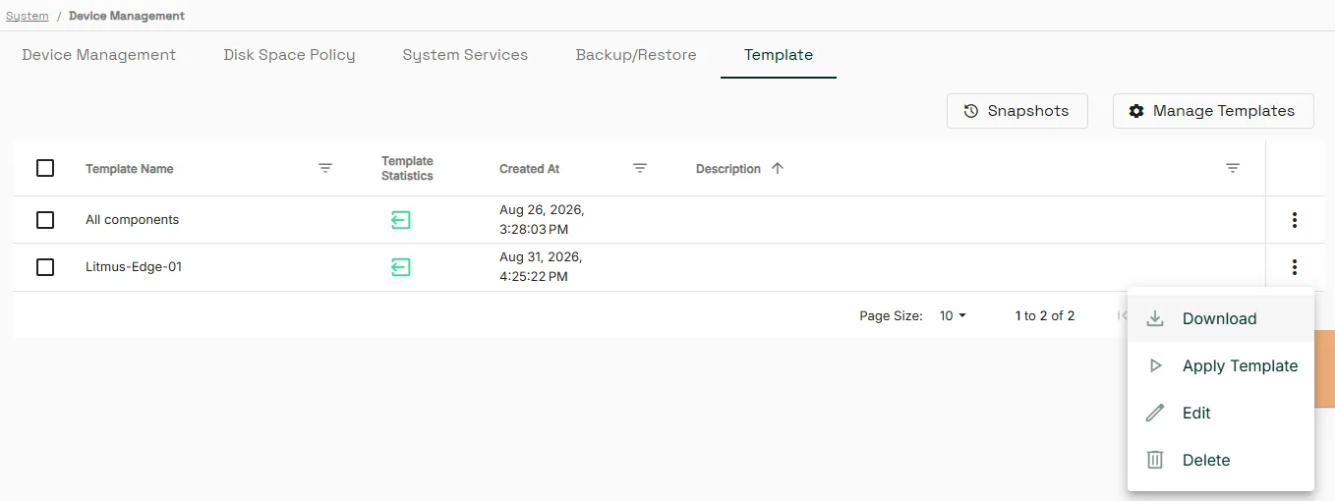The width and height of the screenshot is (1335, 501).
Task: Click the Aug 26, 2026 created date
Action: click(x=542, y=220)
